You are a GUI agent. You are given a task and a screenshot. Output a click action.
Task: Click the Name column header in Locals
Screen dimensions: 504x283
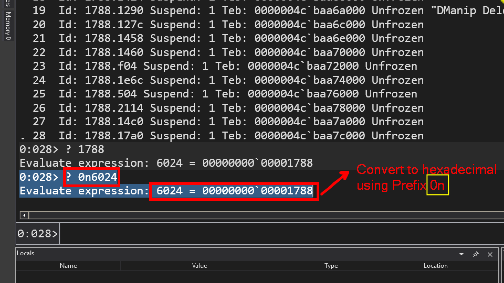point(68,266)
